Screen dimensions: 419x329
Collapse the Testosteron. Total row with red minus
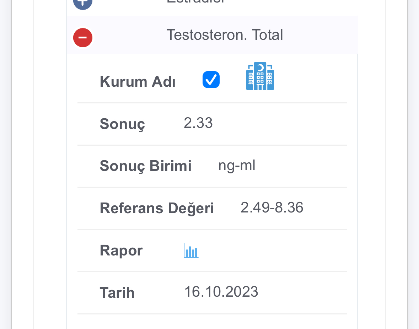[83, 38]
